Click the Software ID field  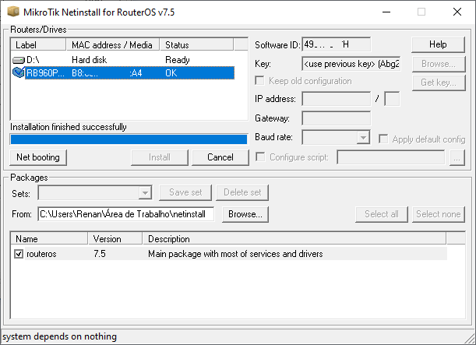coord(336,44)
